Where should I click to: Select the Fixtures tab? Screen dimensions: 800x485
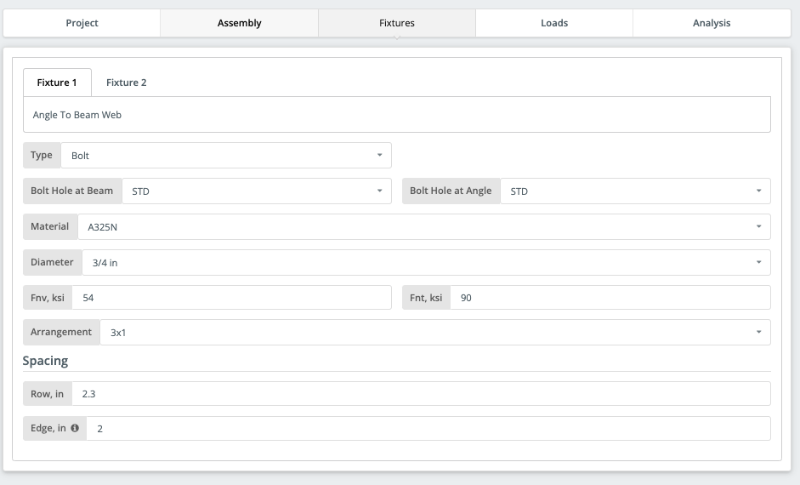point(397,23)
